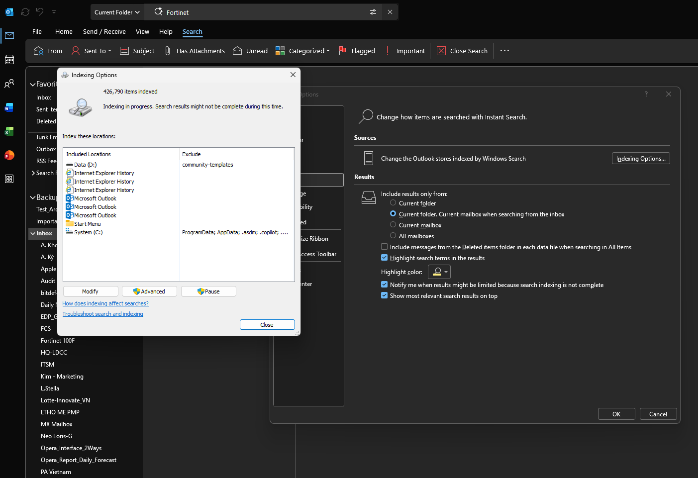Filter search by Subject
This screenshot has width=698, height=478.
[x=137, y=51]
